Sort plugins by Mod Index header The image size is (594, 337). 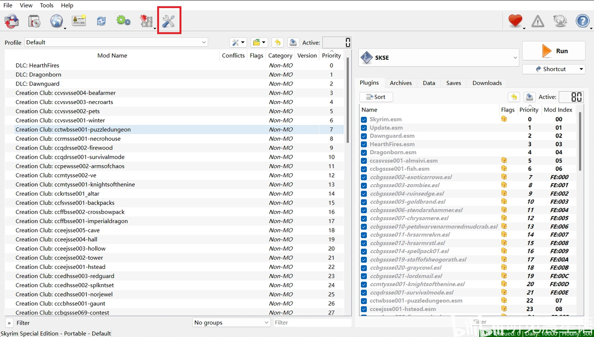[x=558, y=110]
